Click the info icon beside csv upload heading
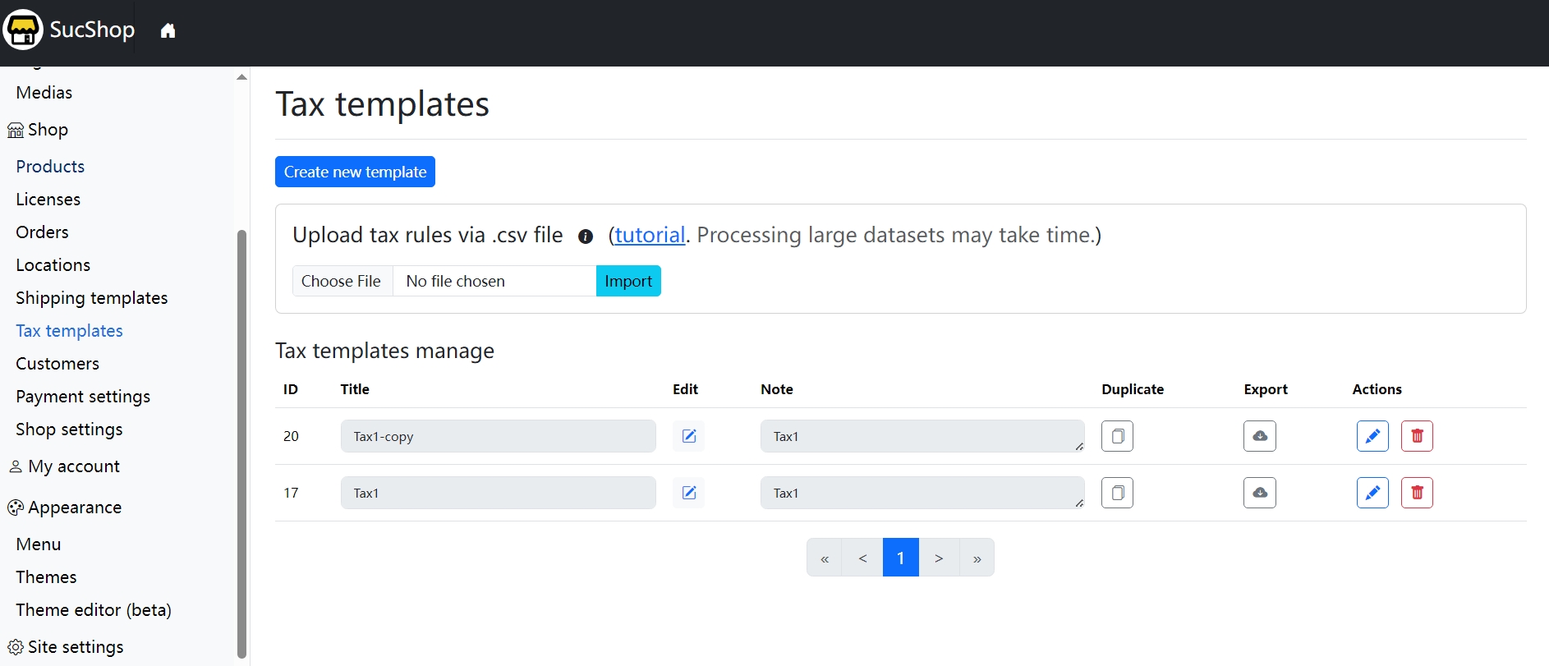Viewport: 1549px width, 666px height. 585,237
